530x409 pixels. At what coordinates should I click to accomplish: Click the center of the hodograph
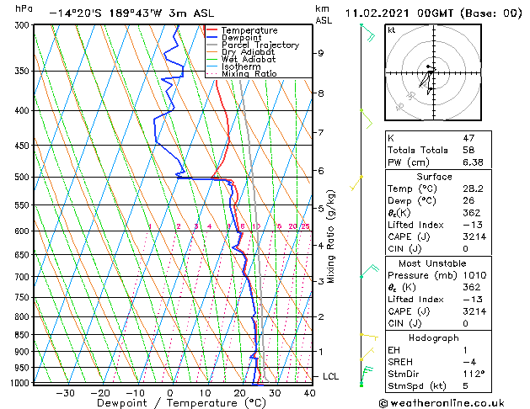[433, 72]
